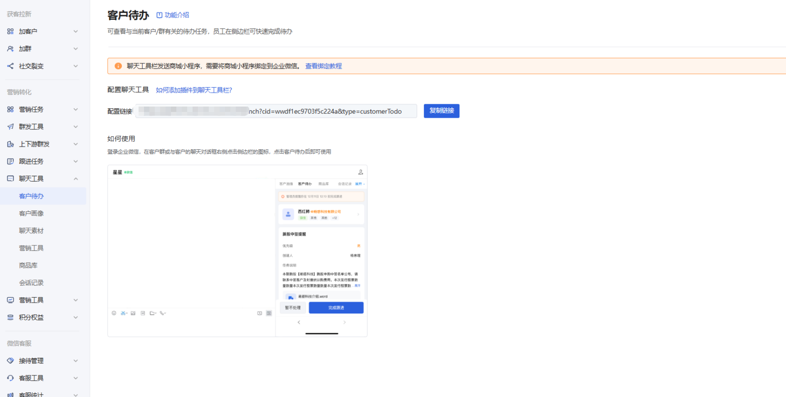Click the 跟进任务 list icon
The height and width of the screenshot is (397, 786).
(10, 161)
